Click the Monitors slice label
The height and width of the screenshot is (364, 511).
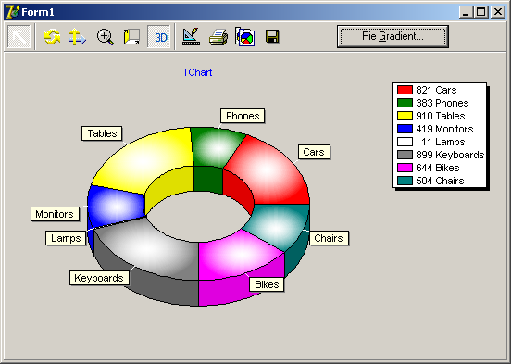[55, 214]
